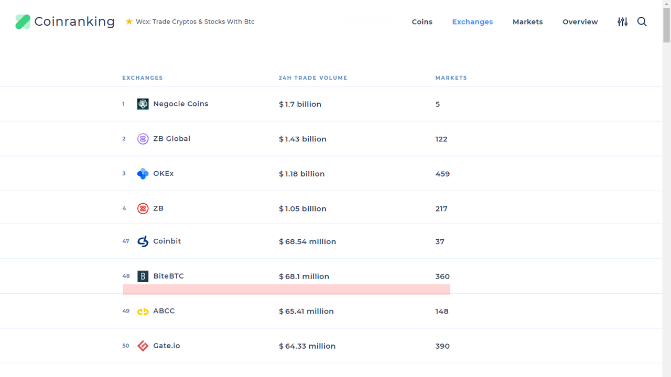Select the Exchanges nav item
Screen dimensions: 671x377
point(472,22)
